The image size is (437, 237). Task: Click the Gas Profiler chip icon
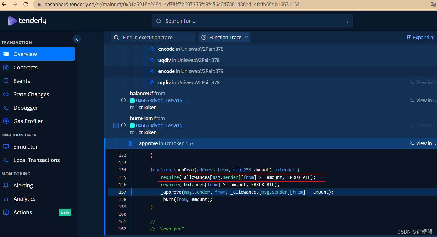click(6, 121)
